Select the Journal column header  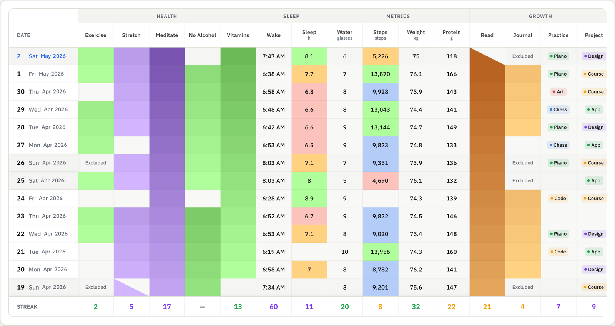(x=523, y=35)
